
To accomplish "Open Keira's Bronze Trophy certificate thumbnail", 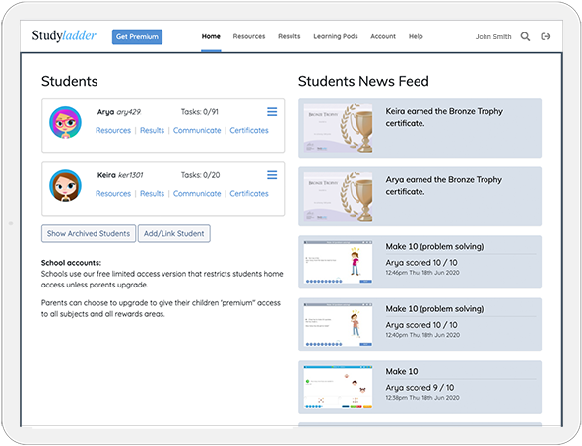I will (338, 128).
